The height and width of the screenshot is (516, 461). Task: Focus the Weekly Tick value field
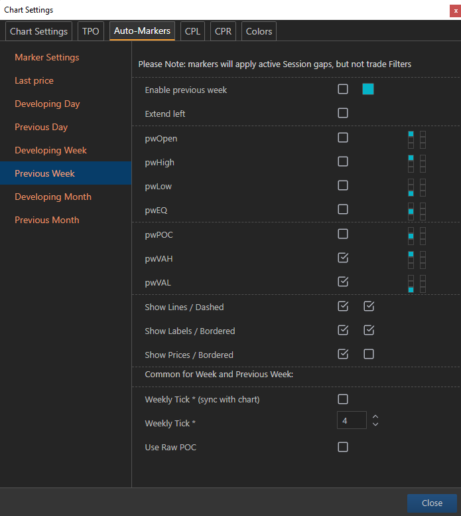click(x=352, y=420)
